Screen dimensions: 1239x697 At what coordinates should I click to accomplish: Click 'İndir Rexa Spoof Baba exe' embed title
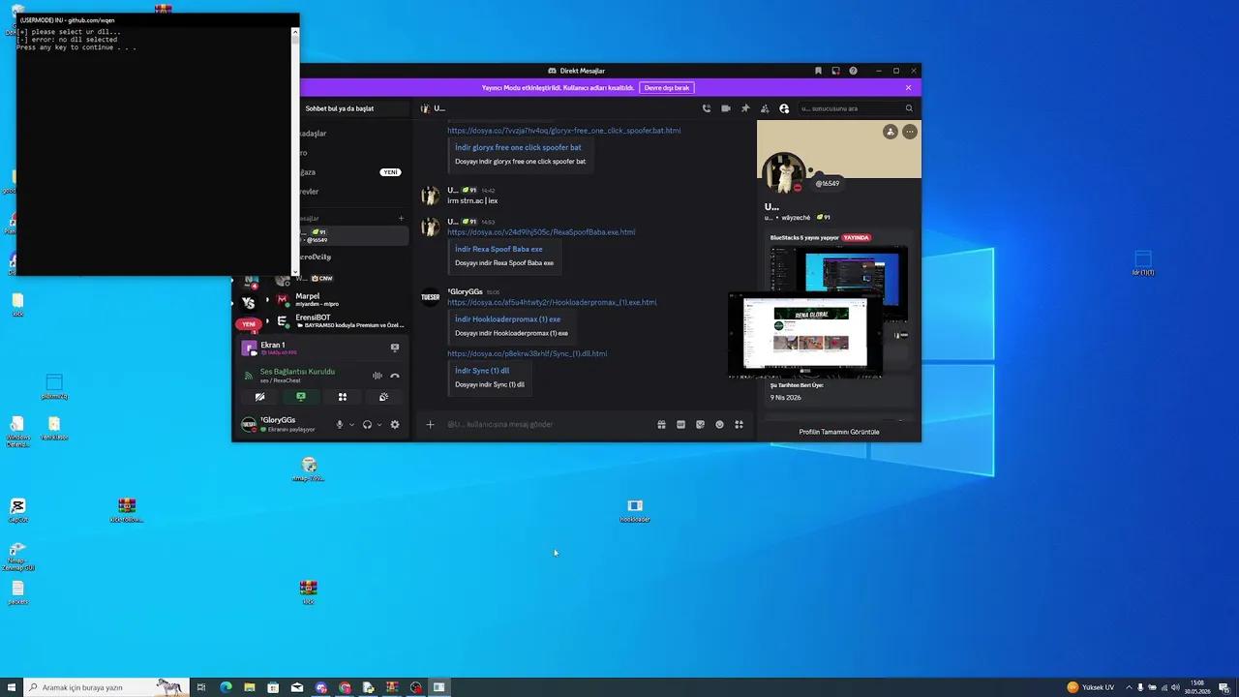(499, 249)
